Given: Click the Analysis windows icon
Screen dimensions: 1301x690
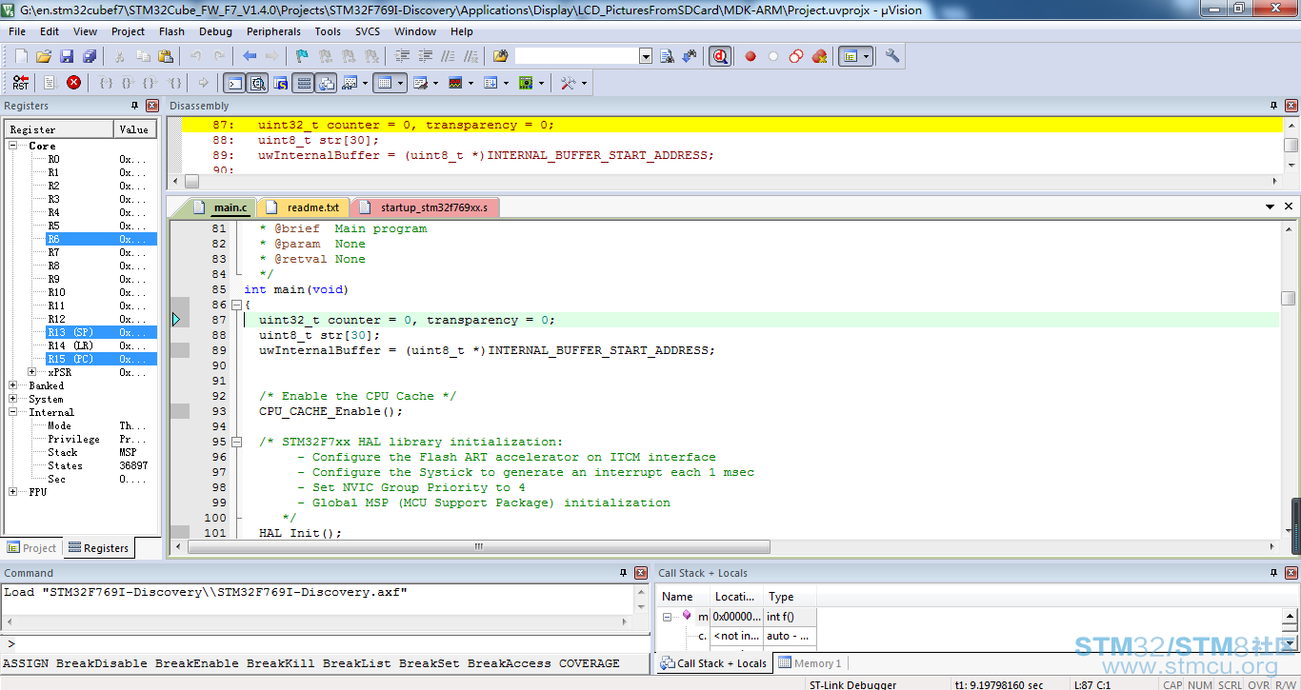Looking at the screenshot, I should pos(455,83).
